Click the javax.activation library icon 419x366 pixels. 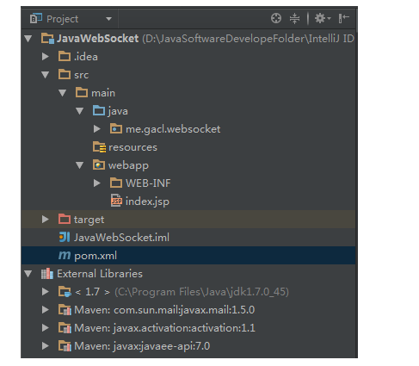pyautogui.click(x=65, y=328)
